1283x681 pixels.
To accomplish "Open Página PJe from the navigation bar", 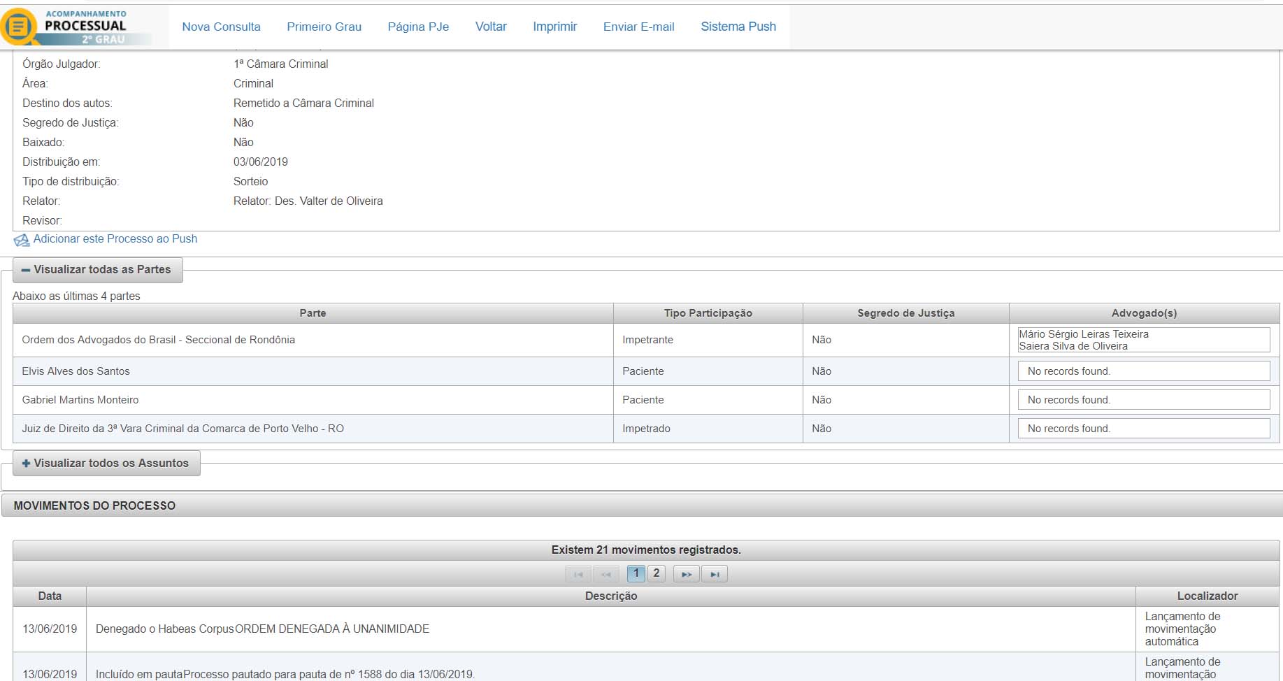I will (418, 27).
